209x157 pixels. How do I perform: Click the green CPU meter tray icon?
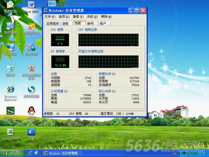[x=184, y=153]
